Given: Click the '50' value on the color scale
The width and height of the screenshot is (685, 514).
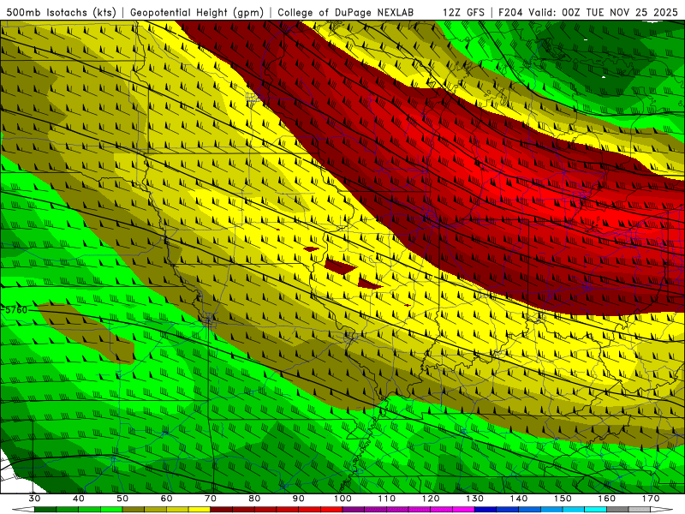Looking at the screenshot, I should [122, 499].
